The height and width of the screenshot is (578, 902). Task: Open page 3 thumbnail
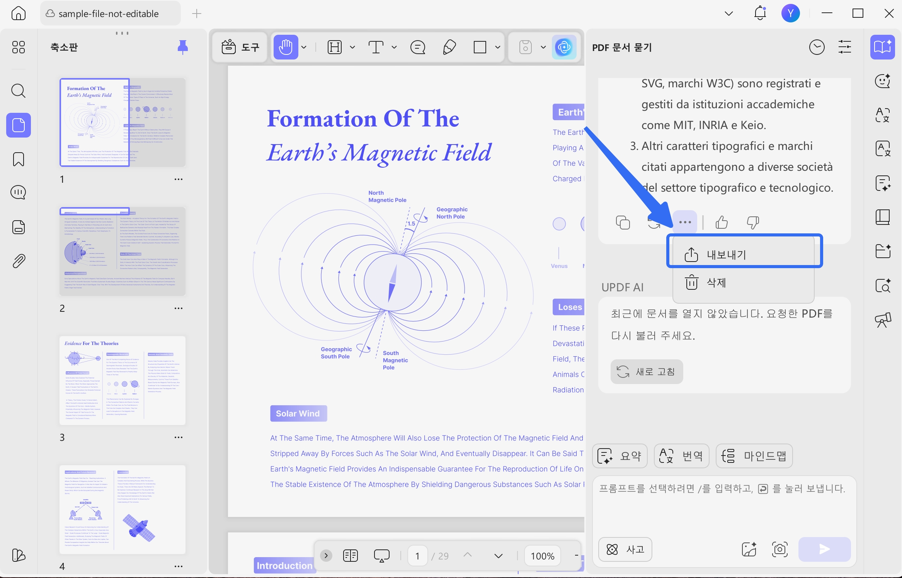coord(123,381)
